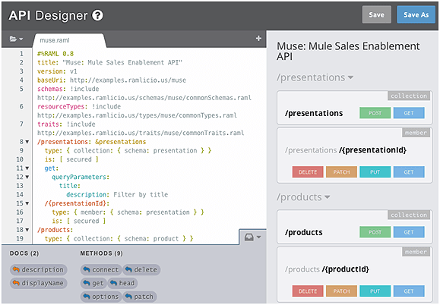Insert the description docs snippet

[39, 269]
